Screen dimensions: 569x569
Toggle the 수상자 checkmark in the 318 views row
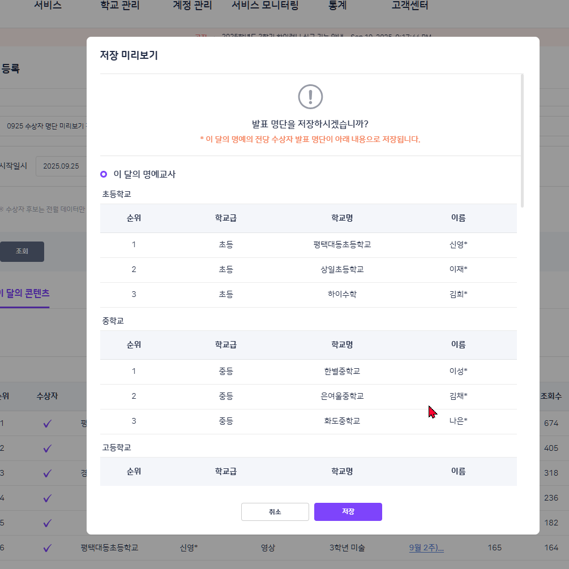48,473
